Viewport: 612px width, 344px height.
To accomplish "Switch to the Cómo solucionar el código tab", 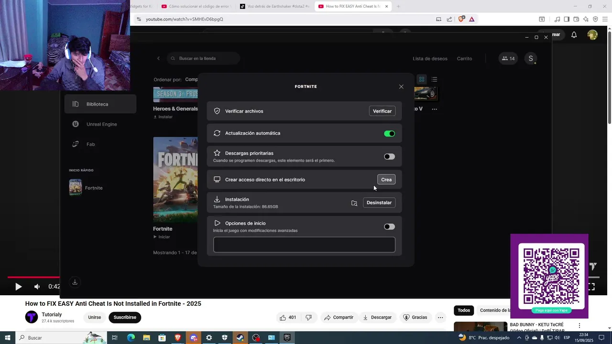I will point(196,6).
